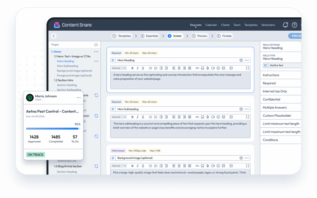
Task: Open the Reminders nav item
Action: (x=268, y=25)
